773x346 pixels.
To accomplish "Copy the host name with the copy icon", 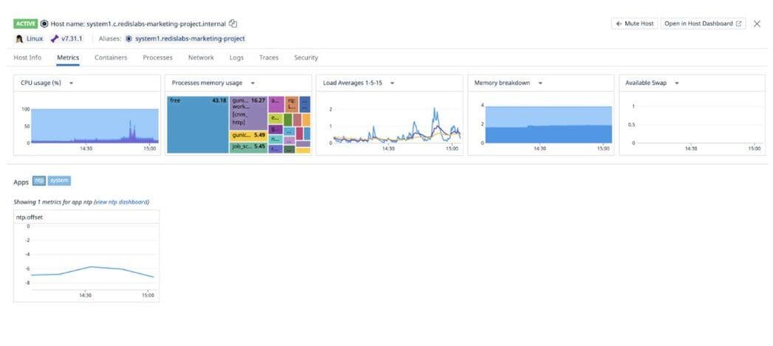I will (x=233, y=24).
